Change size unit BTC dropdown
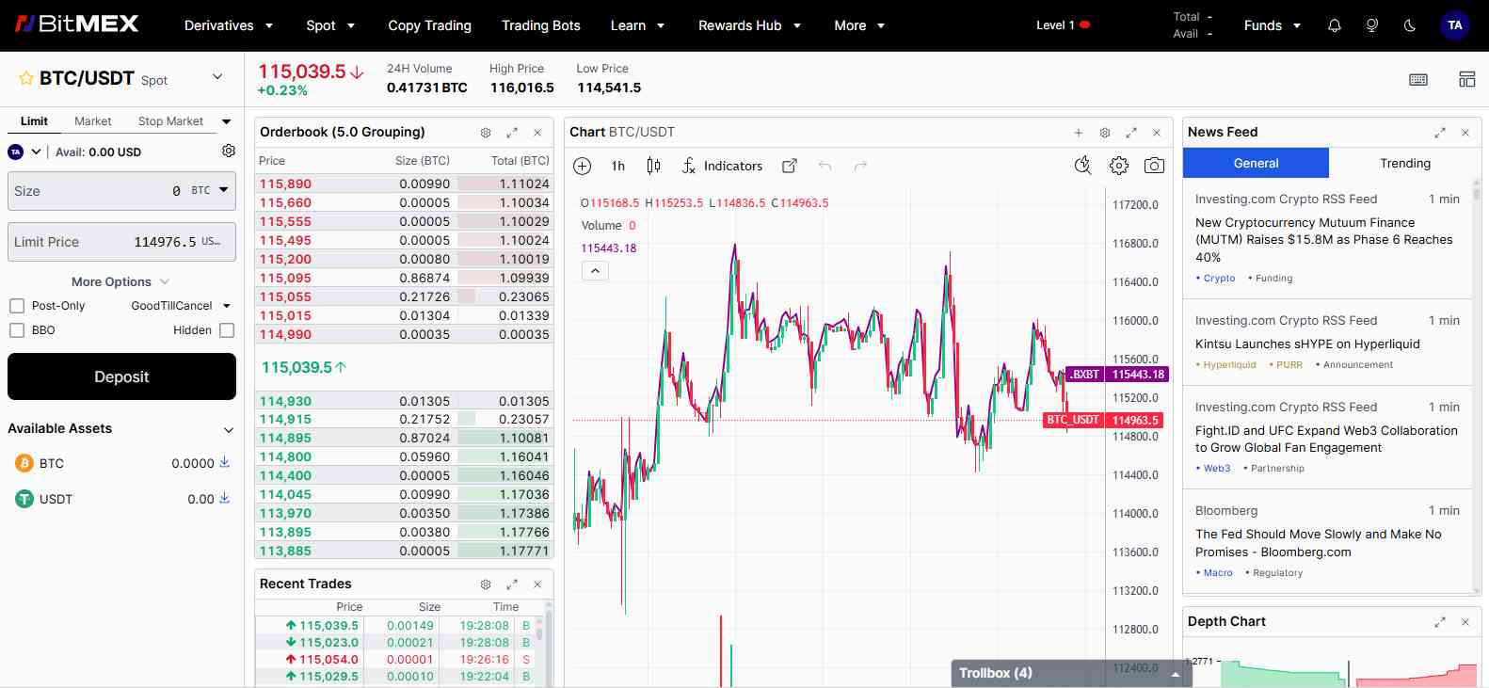The height and width of the screenshot is (688, 1489). pyautogui.click(x=211, y=190)
